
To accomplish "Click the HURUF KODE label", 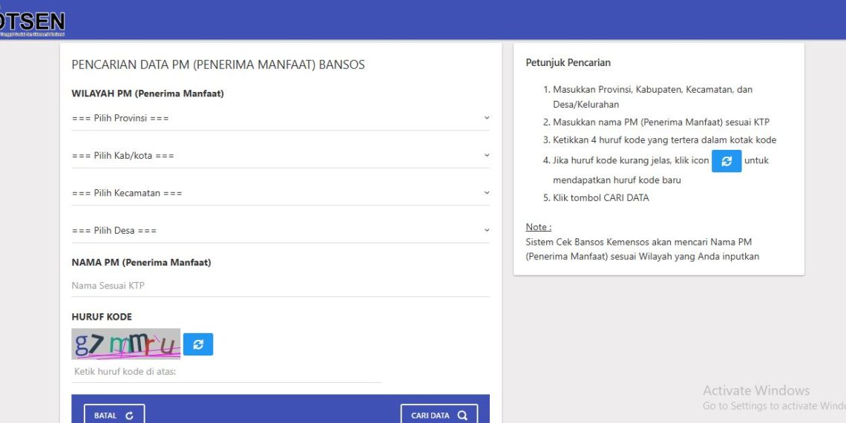I will tap(102, 318).
